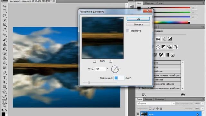Image resolution: width=206 pixels, height=116 pixels.
Task: Click the Смещение distance input field
Action: point(119,78)
